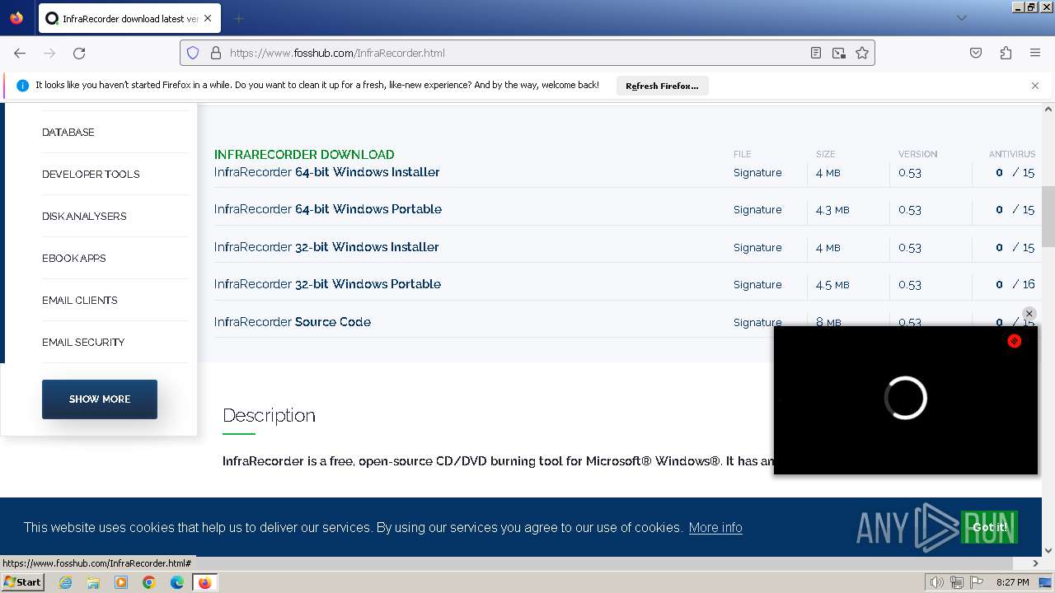Click the forward navigation arrow
The height and width of the screenshot is (593, 1055).
[49, 53]
